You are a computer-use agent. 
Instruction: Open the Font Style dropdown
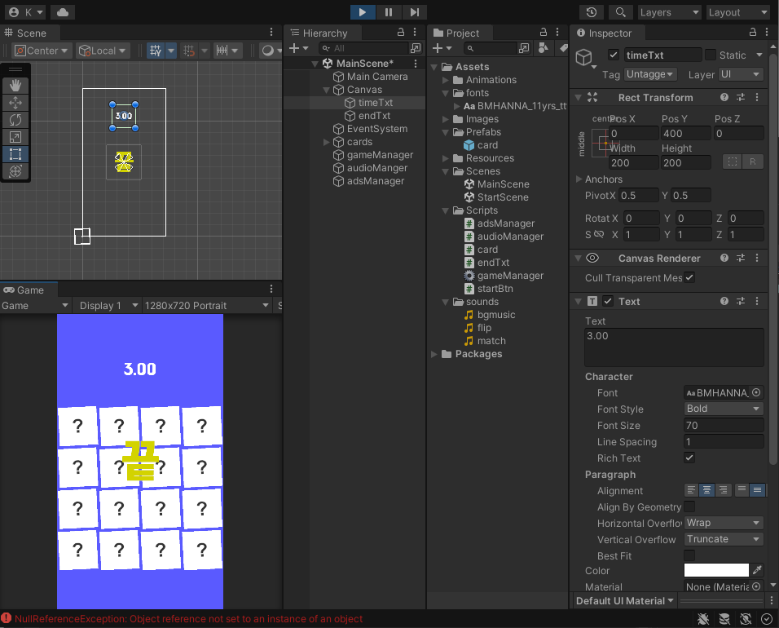point(724,409)
